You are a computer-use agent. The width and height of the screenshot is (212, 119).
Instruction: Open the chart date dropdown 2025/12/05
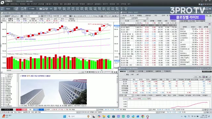point(51,16)
